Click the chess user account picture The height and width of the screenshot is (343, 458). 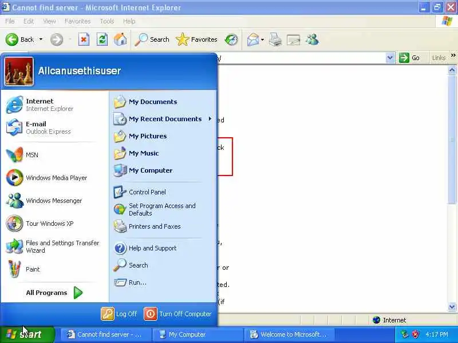19,71
